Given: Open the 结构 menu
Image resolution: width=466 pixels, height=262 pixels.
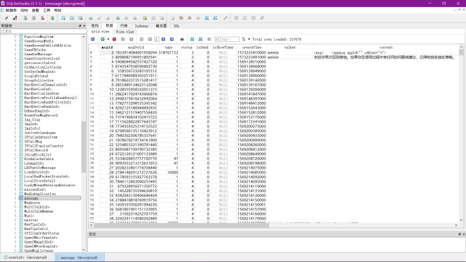Looking at the screenshot, I should click(24, 10).
